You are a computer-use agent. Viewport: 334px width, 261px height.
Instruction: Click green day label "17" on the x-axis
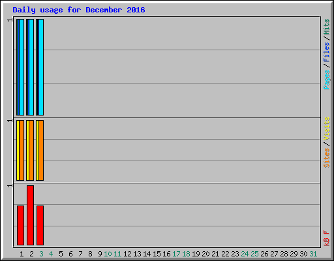(176, 254)
